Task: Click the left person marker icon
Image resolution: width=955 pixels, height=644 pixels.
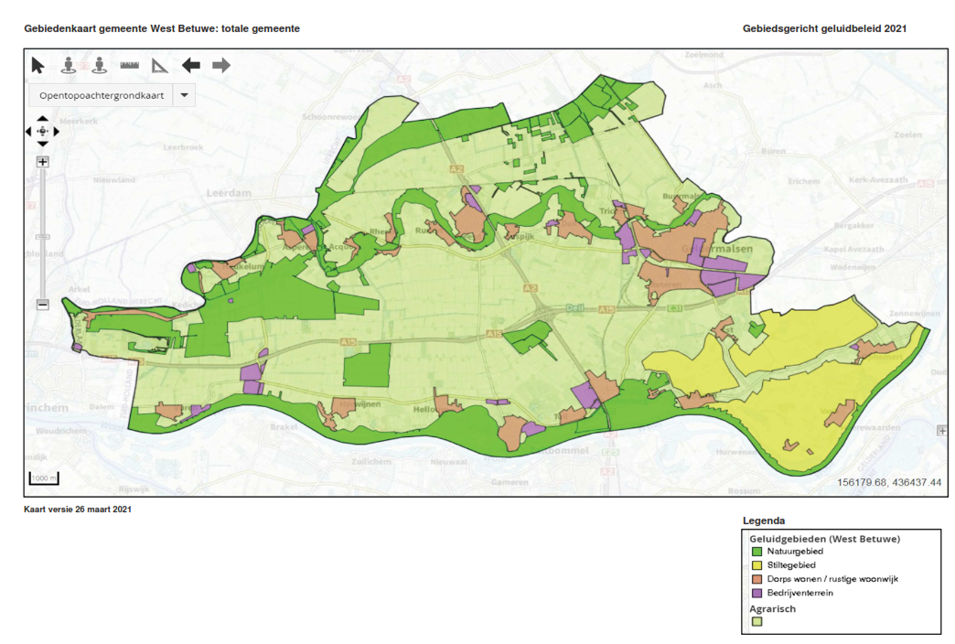Action: (x=69, y=65)
